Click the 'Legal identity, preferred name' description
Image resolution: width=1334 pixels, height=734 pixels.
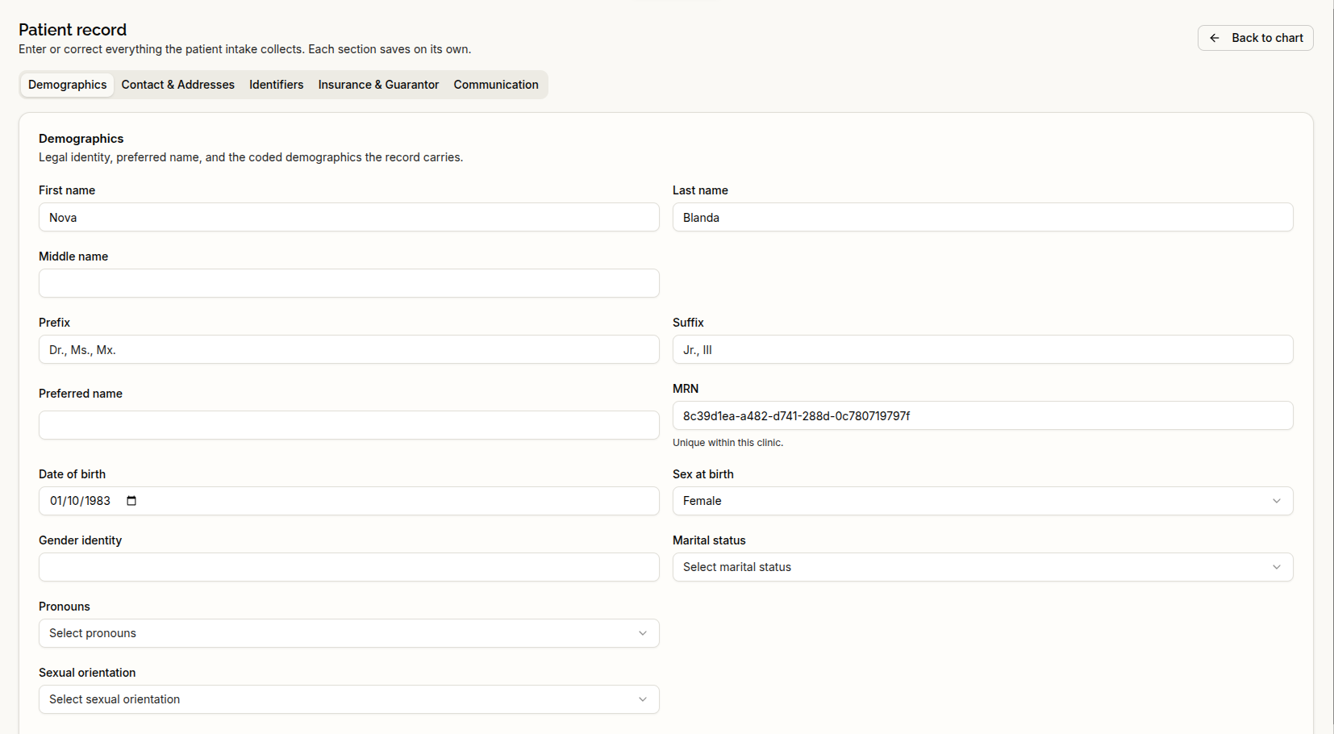point(251,157)
